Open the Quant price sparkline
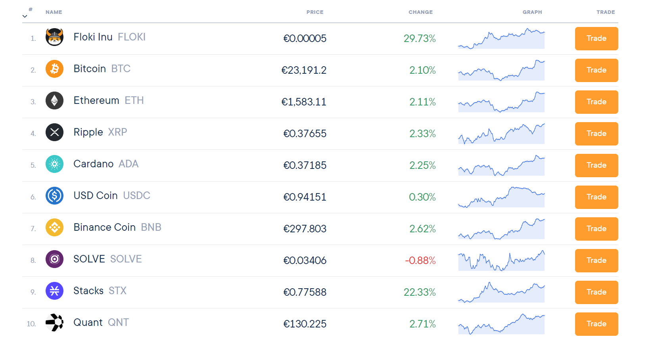This screenshot has width=652, height=337. pyautogui.click(x=501, y=324)
